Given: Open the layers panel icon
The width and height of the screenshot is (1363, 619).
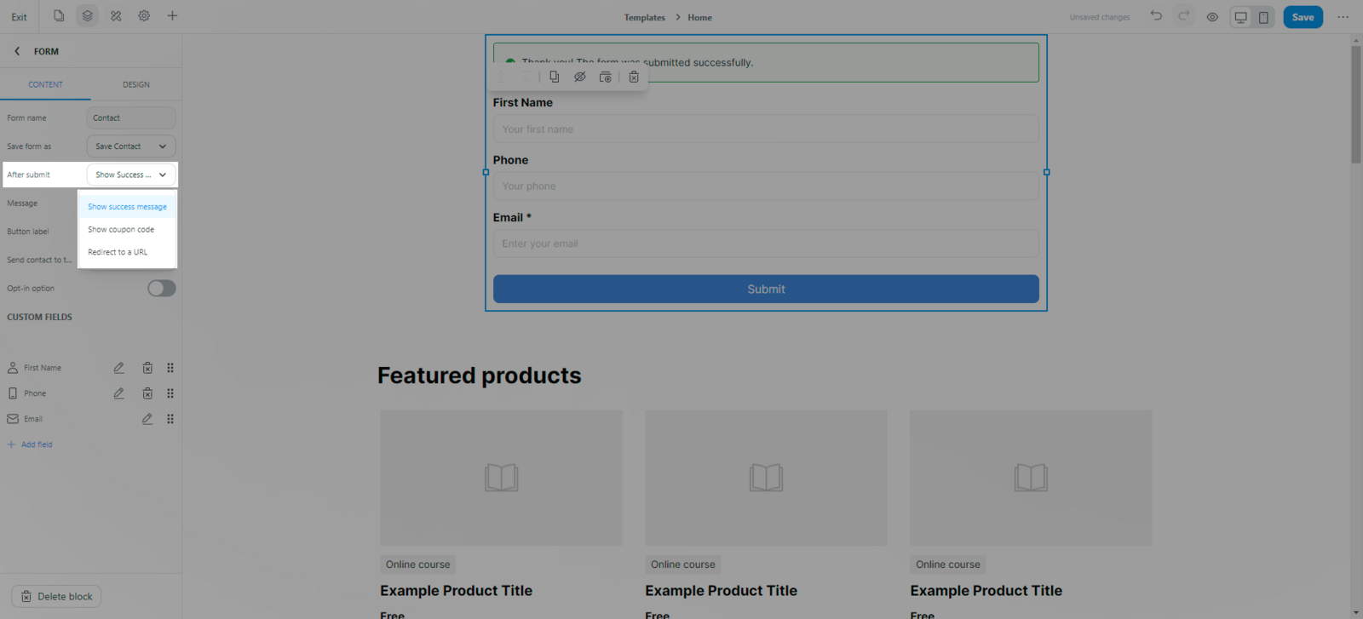Looking at the screenshot, I should [x=87, y=16].
